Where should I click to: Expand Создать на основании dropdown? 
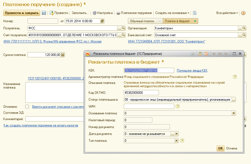tap(172, 13)
